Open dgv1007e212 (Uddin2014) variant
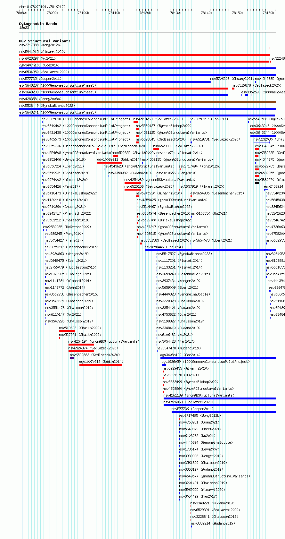The image size is (285, 539). pos(102,362)
